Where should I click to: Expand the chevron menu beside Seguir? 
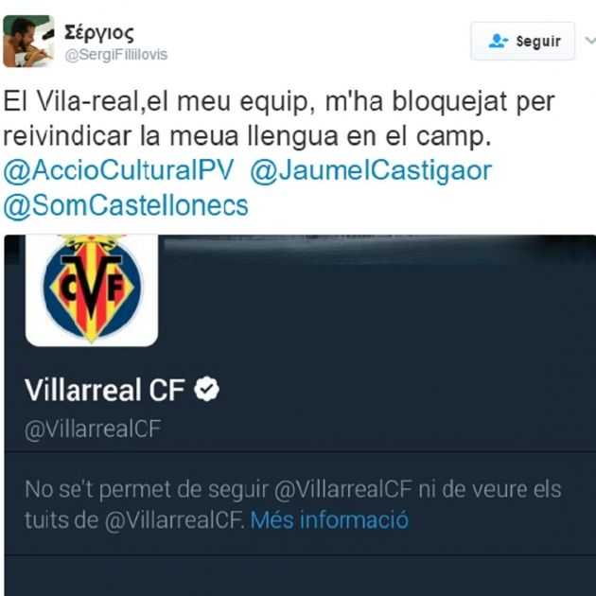(x=590, y=41)
